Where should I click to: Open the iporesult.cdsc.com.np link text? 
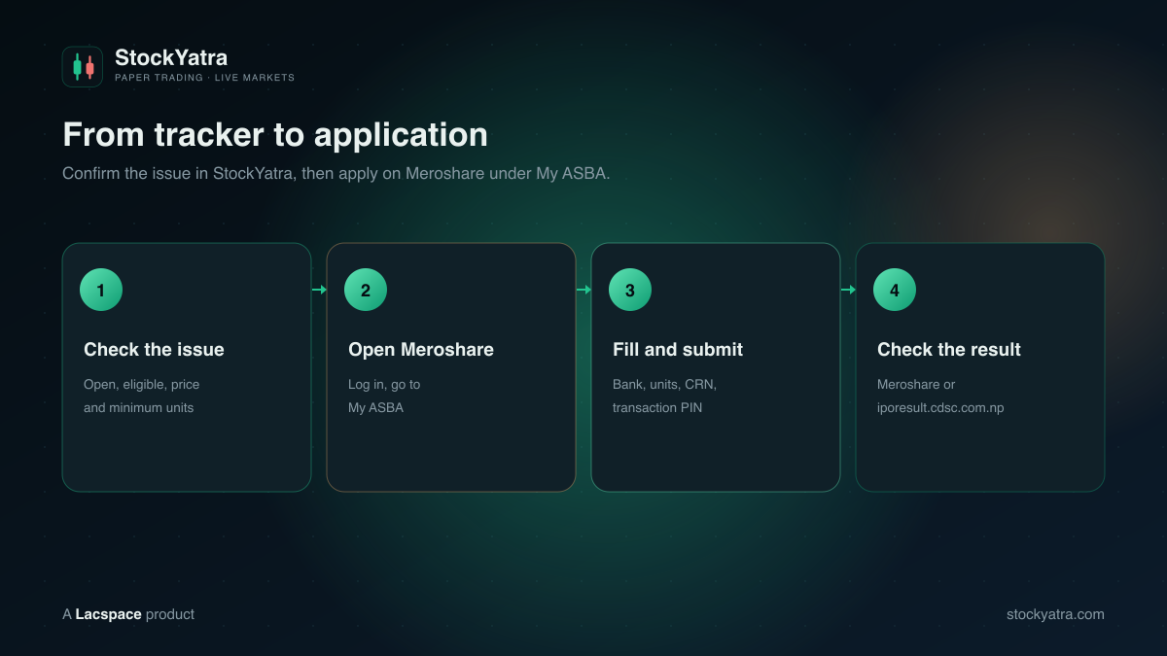pos(940,408)
